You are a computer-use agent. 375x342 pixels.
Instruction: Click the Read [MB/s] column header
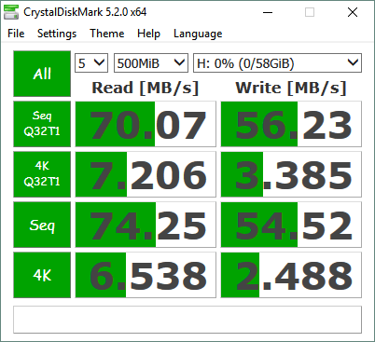coord(145,88)
